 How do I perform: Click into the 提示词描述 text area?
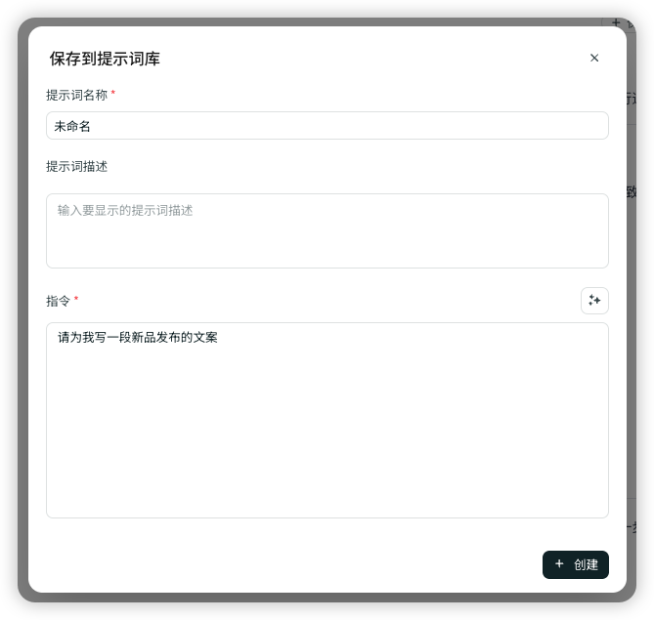pyautogui.click(x=327, y=239)
